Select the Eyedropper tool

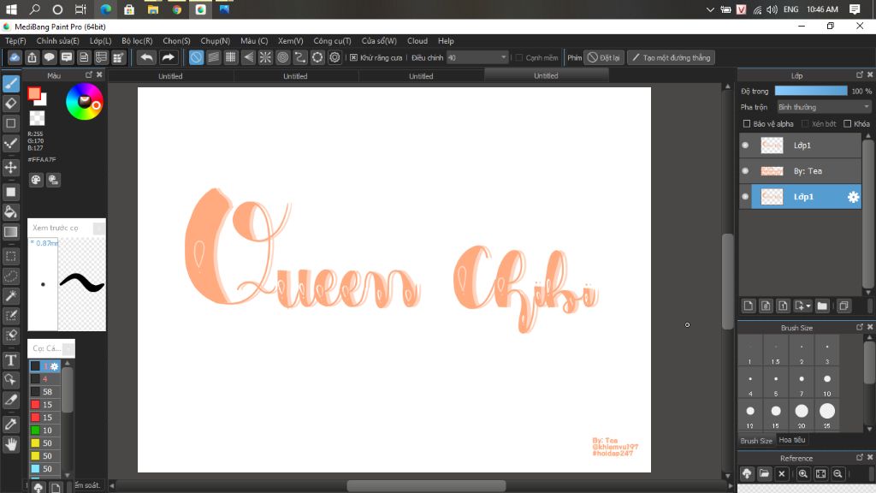click(10, 425)
